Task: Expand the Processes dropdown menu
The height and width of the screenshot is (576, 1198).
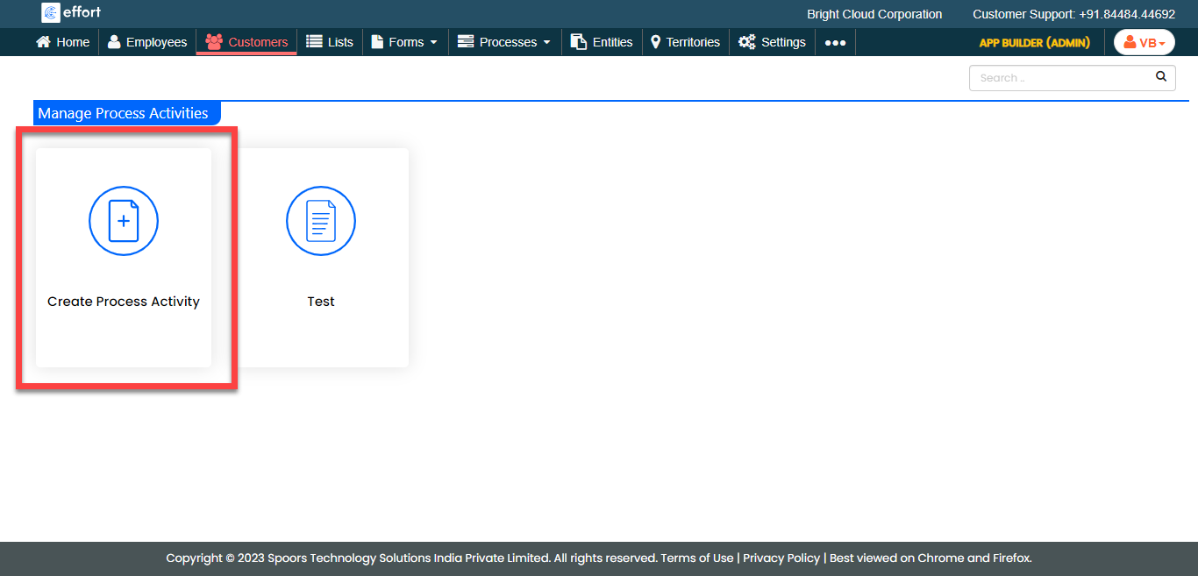Action: (x=505, y=42)
